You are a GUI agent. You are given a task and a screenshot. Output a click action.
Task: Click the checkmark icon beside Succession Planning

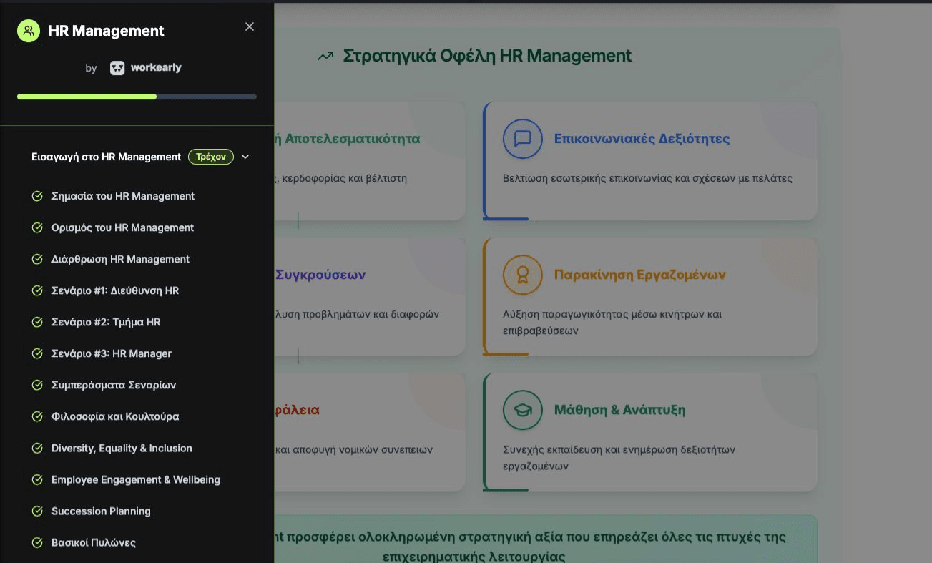click(x=37, y=511)
